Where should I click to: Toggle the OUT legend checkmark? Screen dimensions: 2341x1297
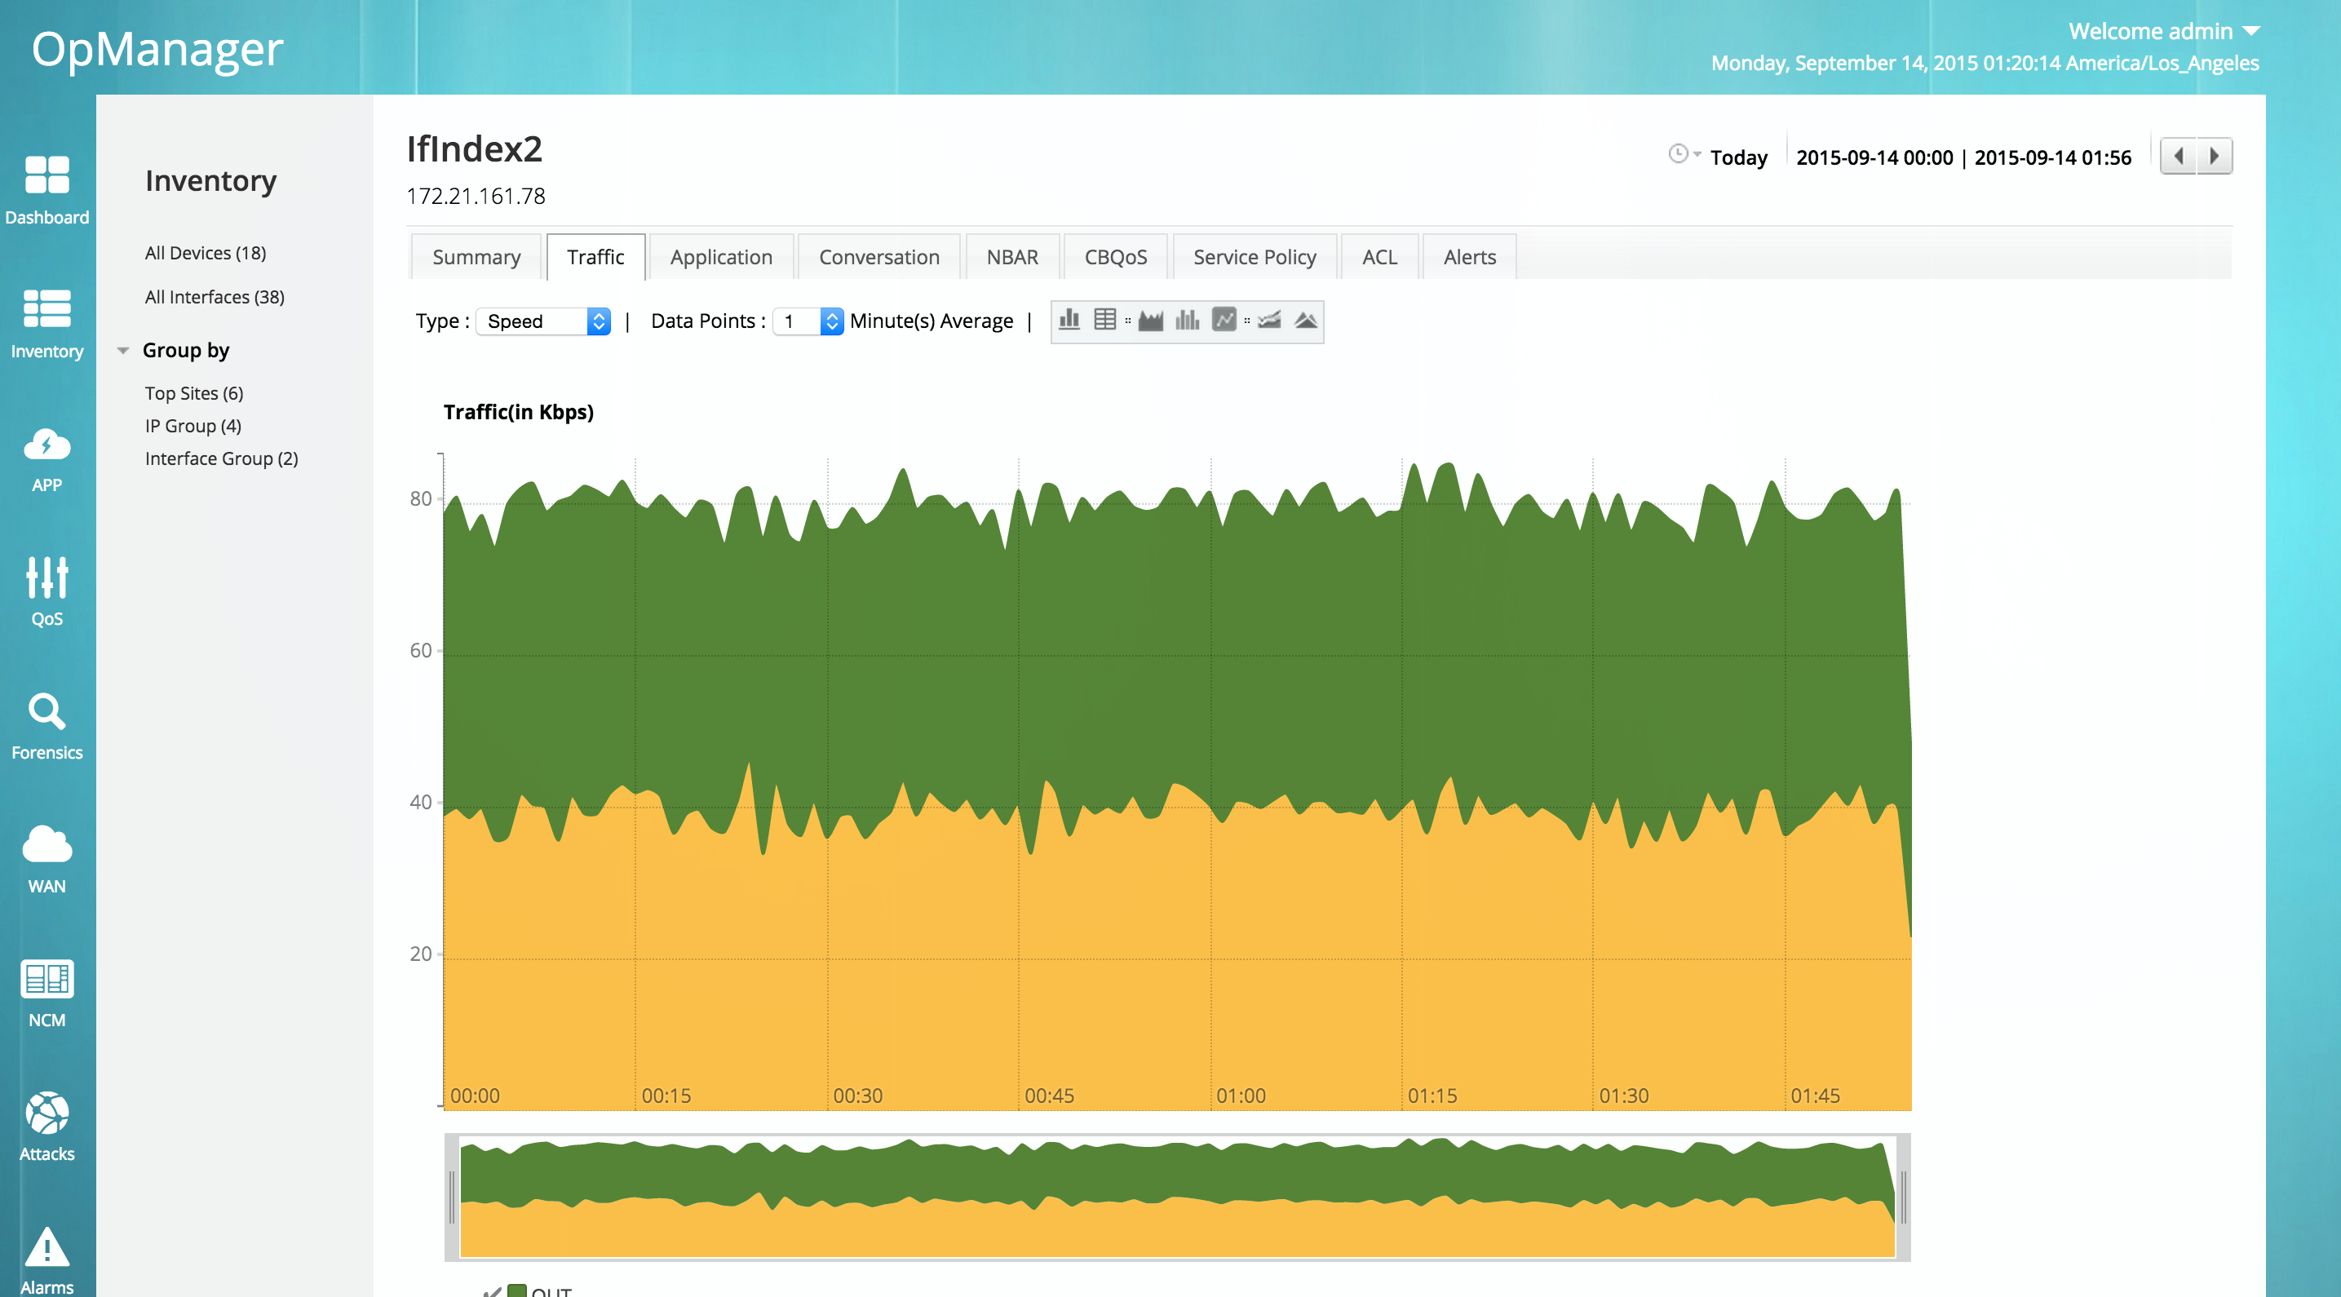click(492, 1290)
